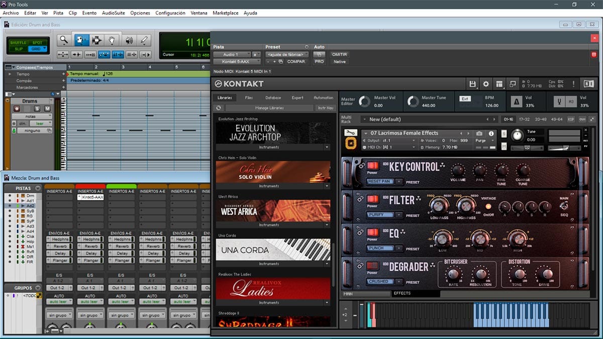Viewport: 603px width, 339px height.
Task: Open the Purge dropdown in instrument header
Action: click(x=485, y=141)
